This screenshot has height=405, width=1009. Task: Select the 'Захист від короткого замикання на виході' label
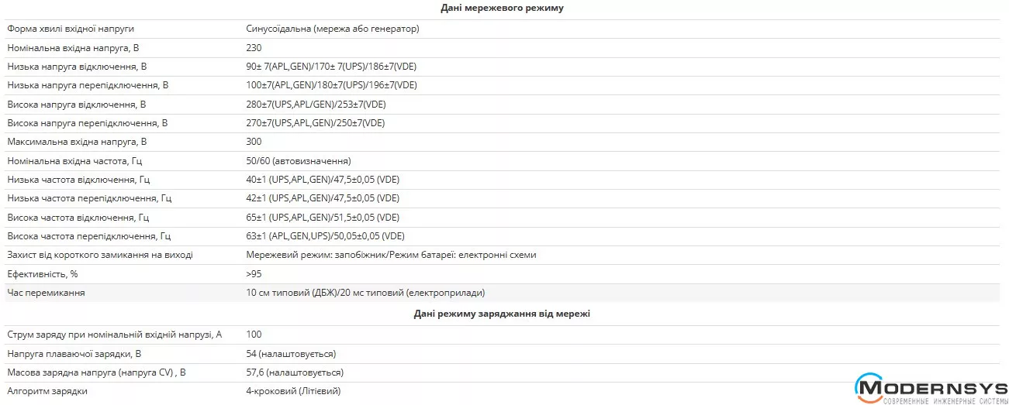tap(100, 255)
